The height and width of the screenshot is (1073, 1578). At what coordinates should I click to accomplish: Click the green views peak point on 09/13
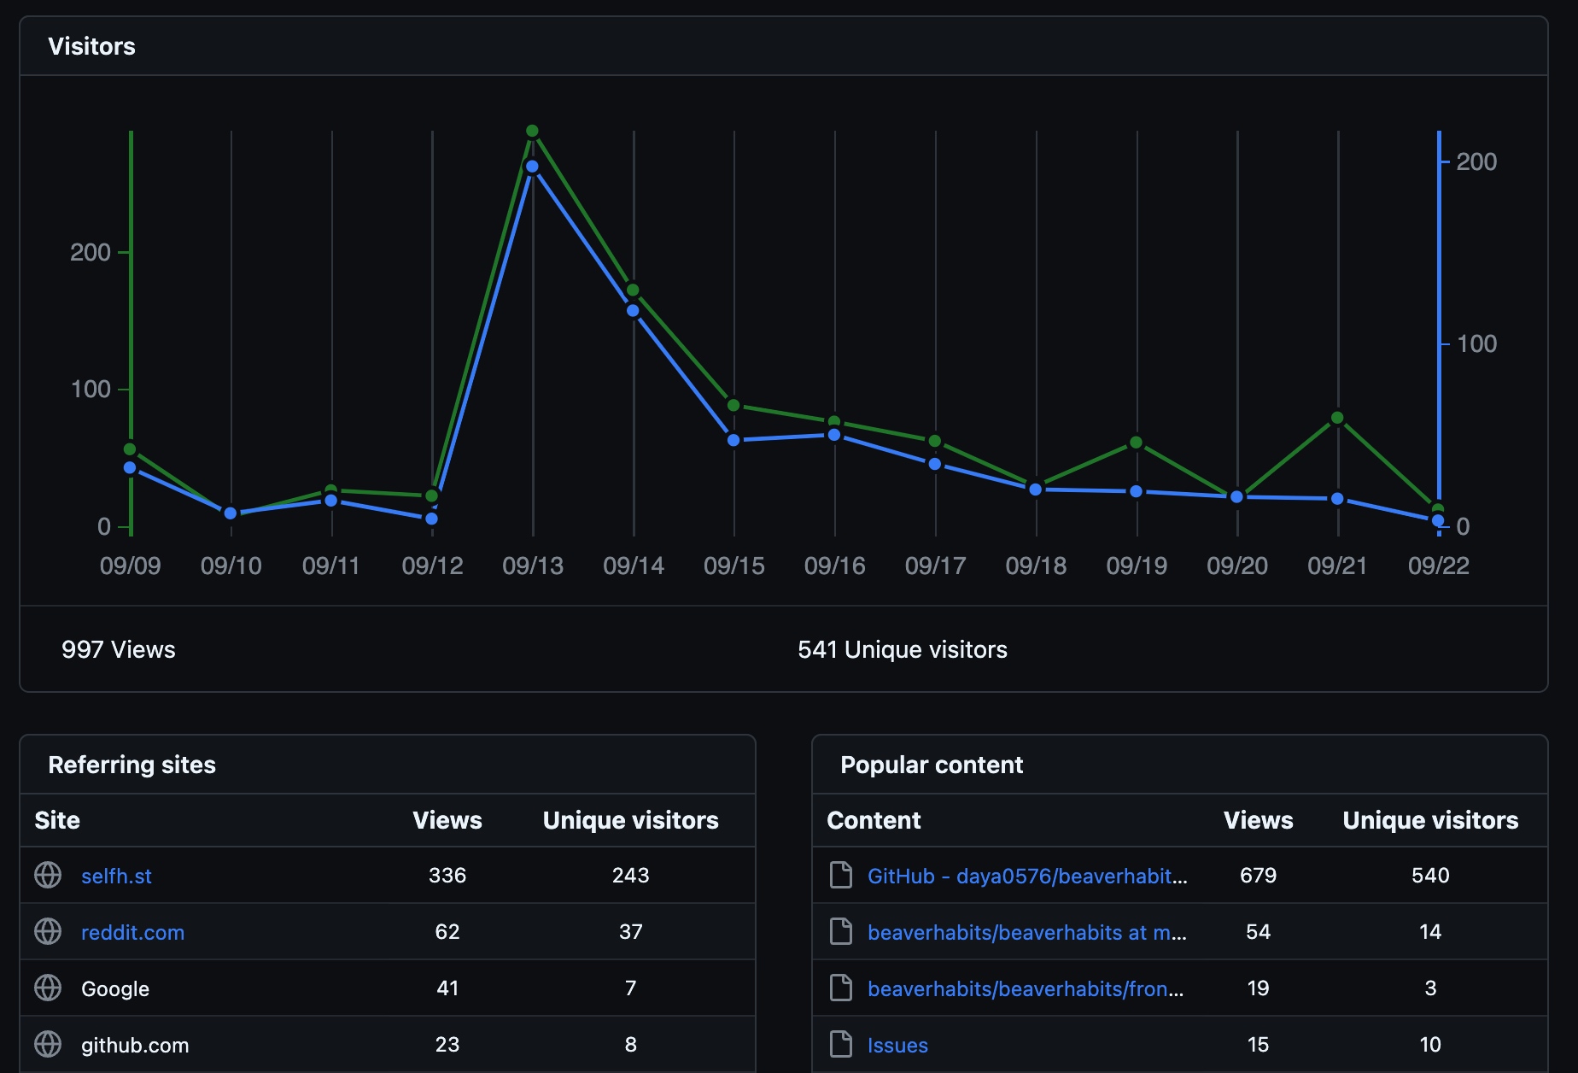[x=532, y=132]
